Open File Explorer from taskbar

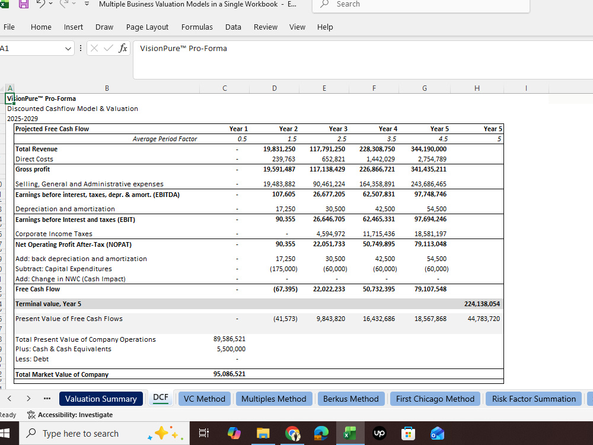pos(263,433)
